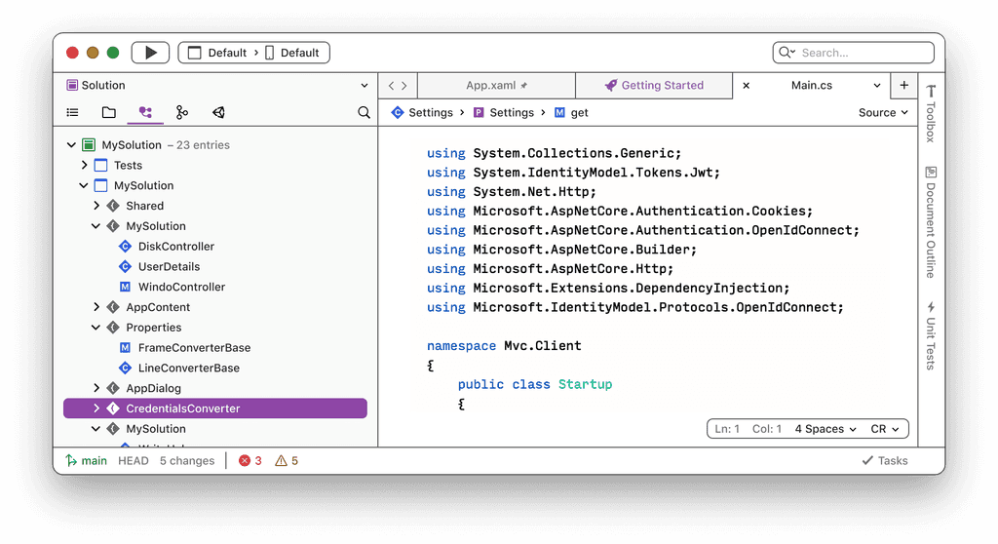Click the Settings class breadcrumb
Image resolution: width=998 pixels, height=544 pixels.
click(x=423, y=113)
